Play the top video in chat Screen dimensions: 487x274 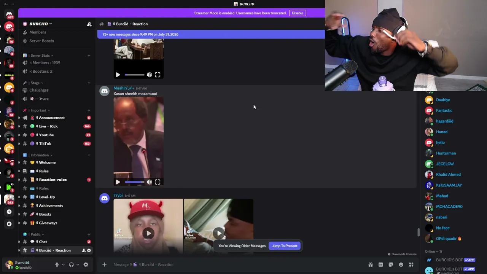pyautogui.click(x=118, y=75)
